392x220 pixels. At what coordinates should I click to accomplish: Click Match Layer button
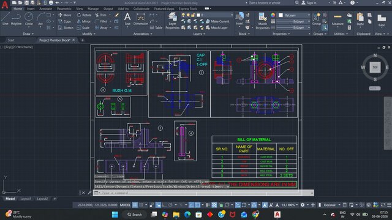(217, 28)
